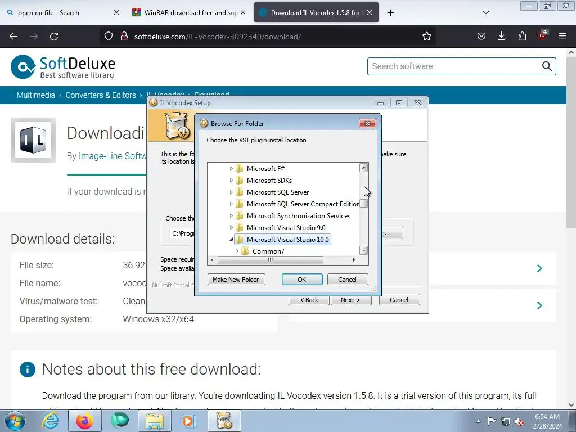Open the Multimedia breadcrumb link
576x432 pixels.
tap(35, 95)
